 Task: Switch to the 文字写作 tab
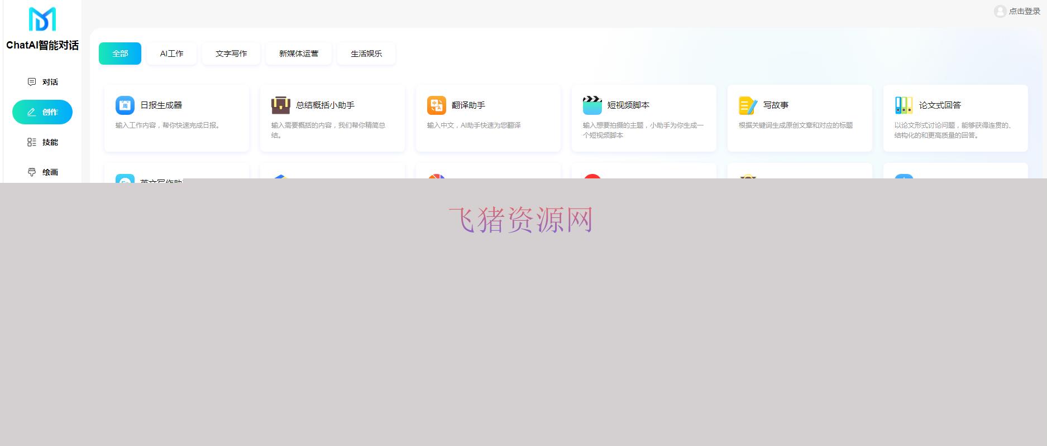[x=231, y=54]
